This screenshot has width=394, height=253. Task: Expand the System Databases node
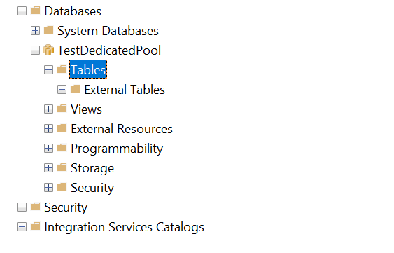(35, 30)
